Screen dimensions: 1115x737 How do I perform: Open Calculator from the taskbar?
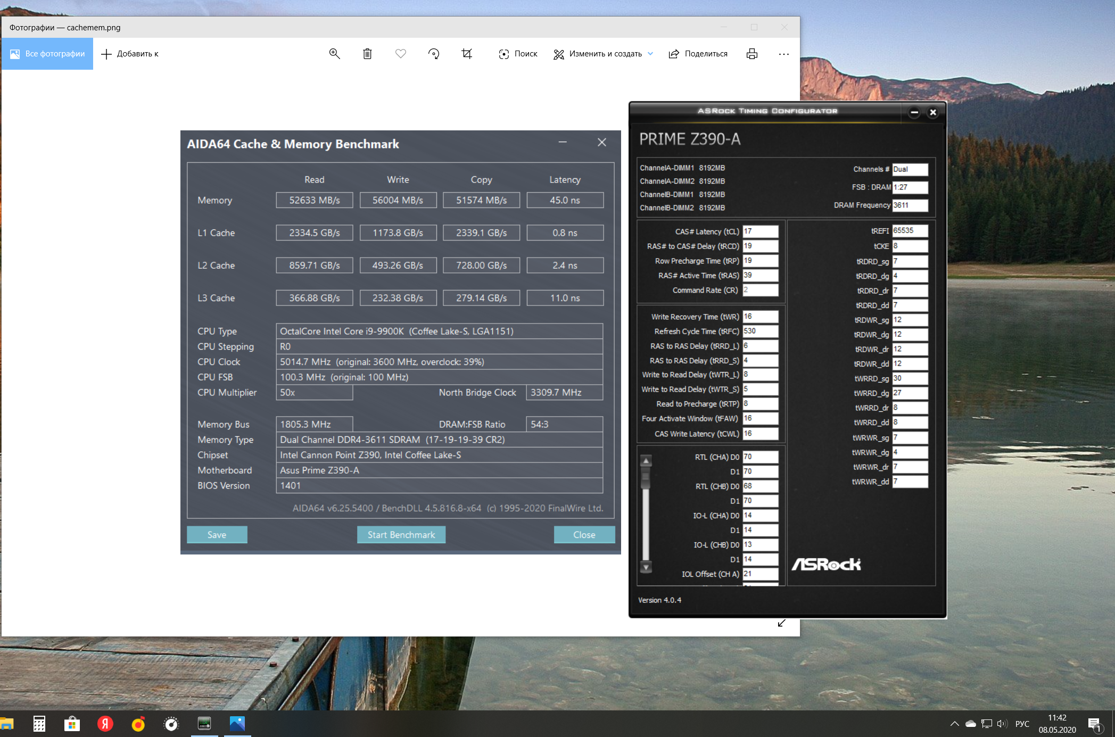pos(39,724)
